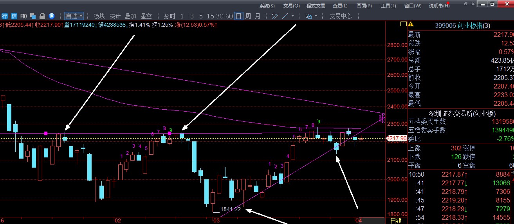
Task: Click the padlock lock icon
Action: point(42,16)
